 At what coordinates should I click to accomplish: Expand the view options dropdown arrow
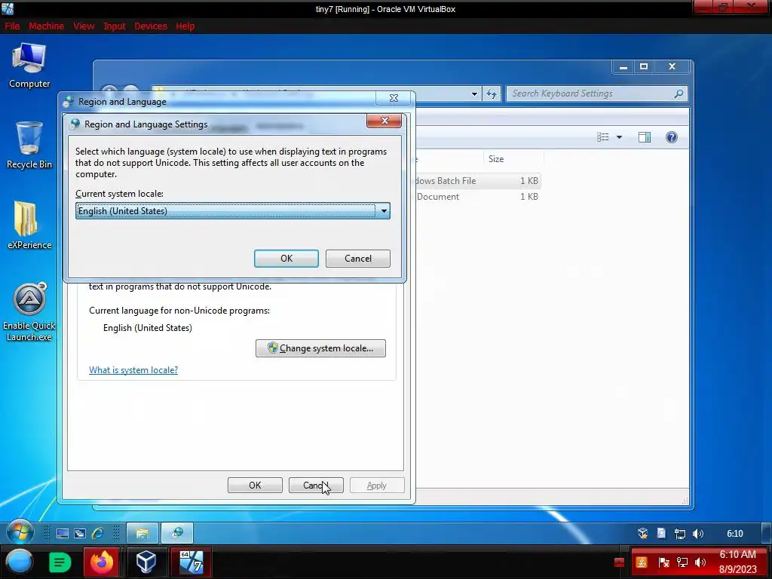click(620, 137)
